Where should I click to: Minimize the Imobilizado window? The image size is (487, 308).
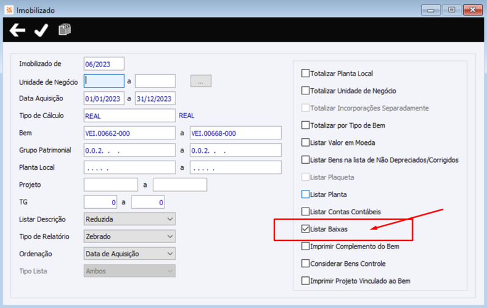click(431, 10)
